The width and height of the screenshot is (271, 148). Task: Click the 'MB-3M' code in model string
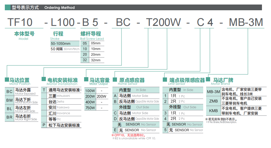pos(246,22)
